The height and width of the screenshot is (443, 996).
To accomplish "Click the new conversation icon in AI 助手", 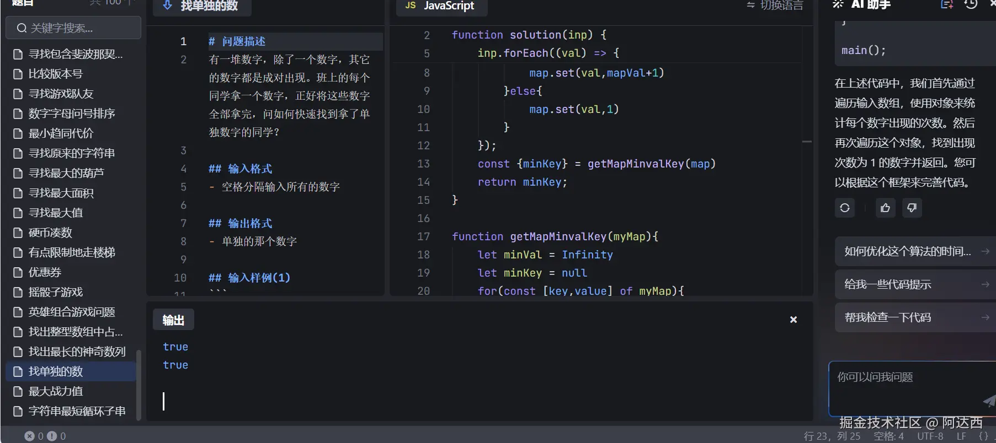I will tap(946, 4).
